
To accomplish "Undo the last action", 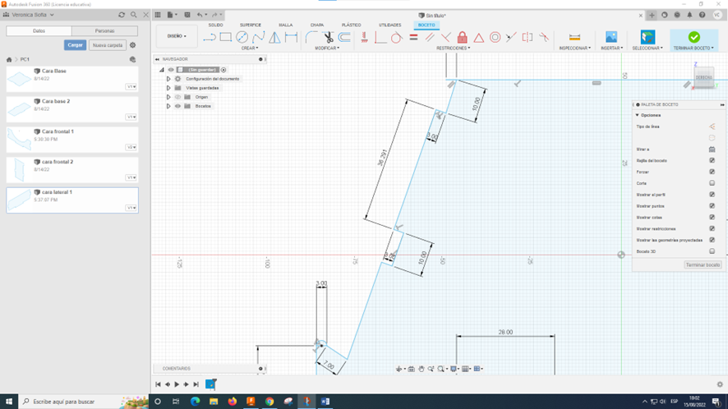I will click(x=200, y=15).
